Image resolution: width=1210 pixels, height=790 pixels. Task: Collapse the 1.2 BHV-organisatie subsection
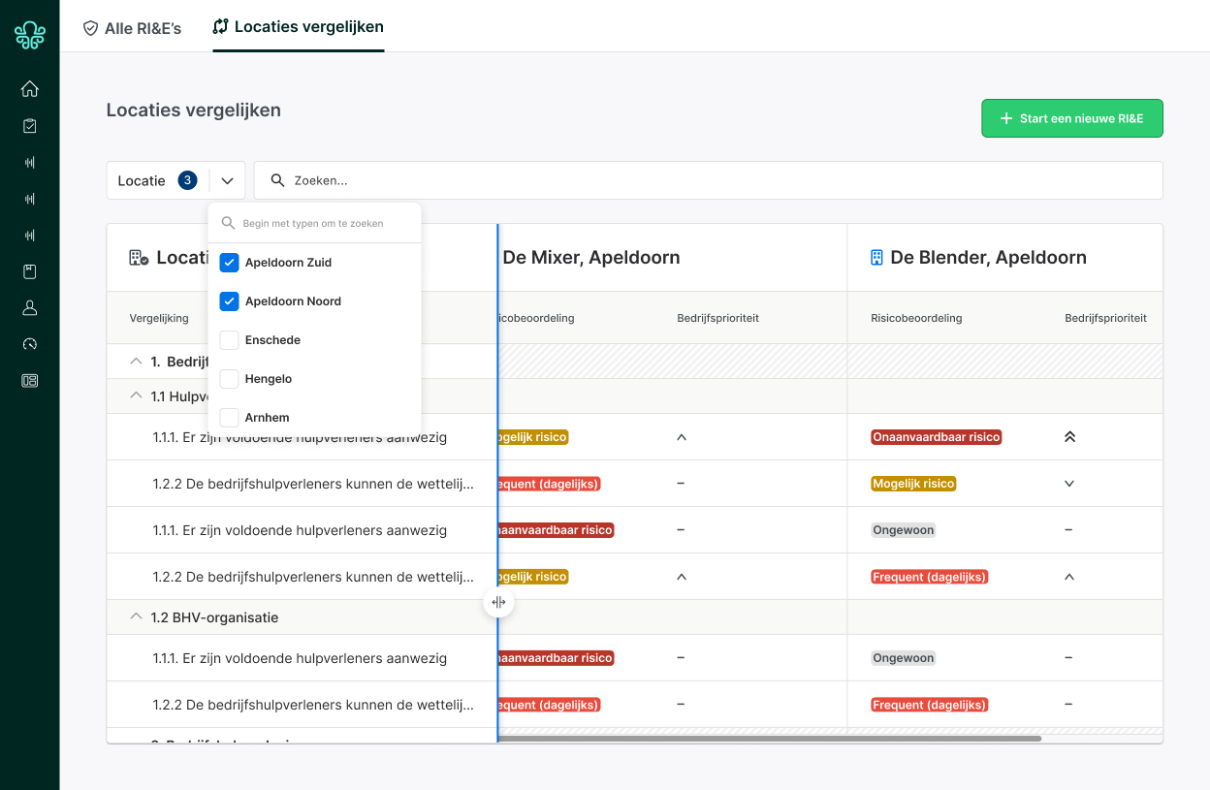coord(136,616)
